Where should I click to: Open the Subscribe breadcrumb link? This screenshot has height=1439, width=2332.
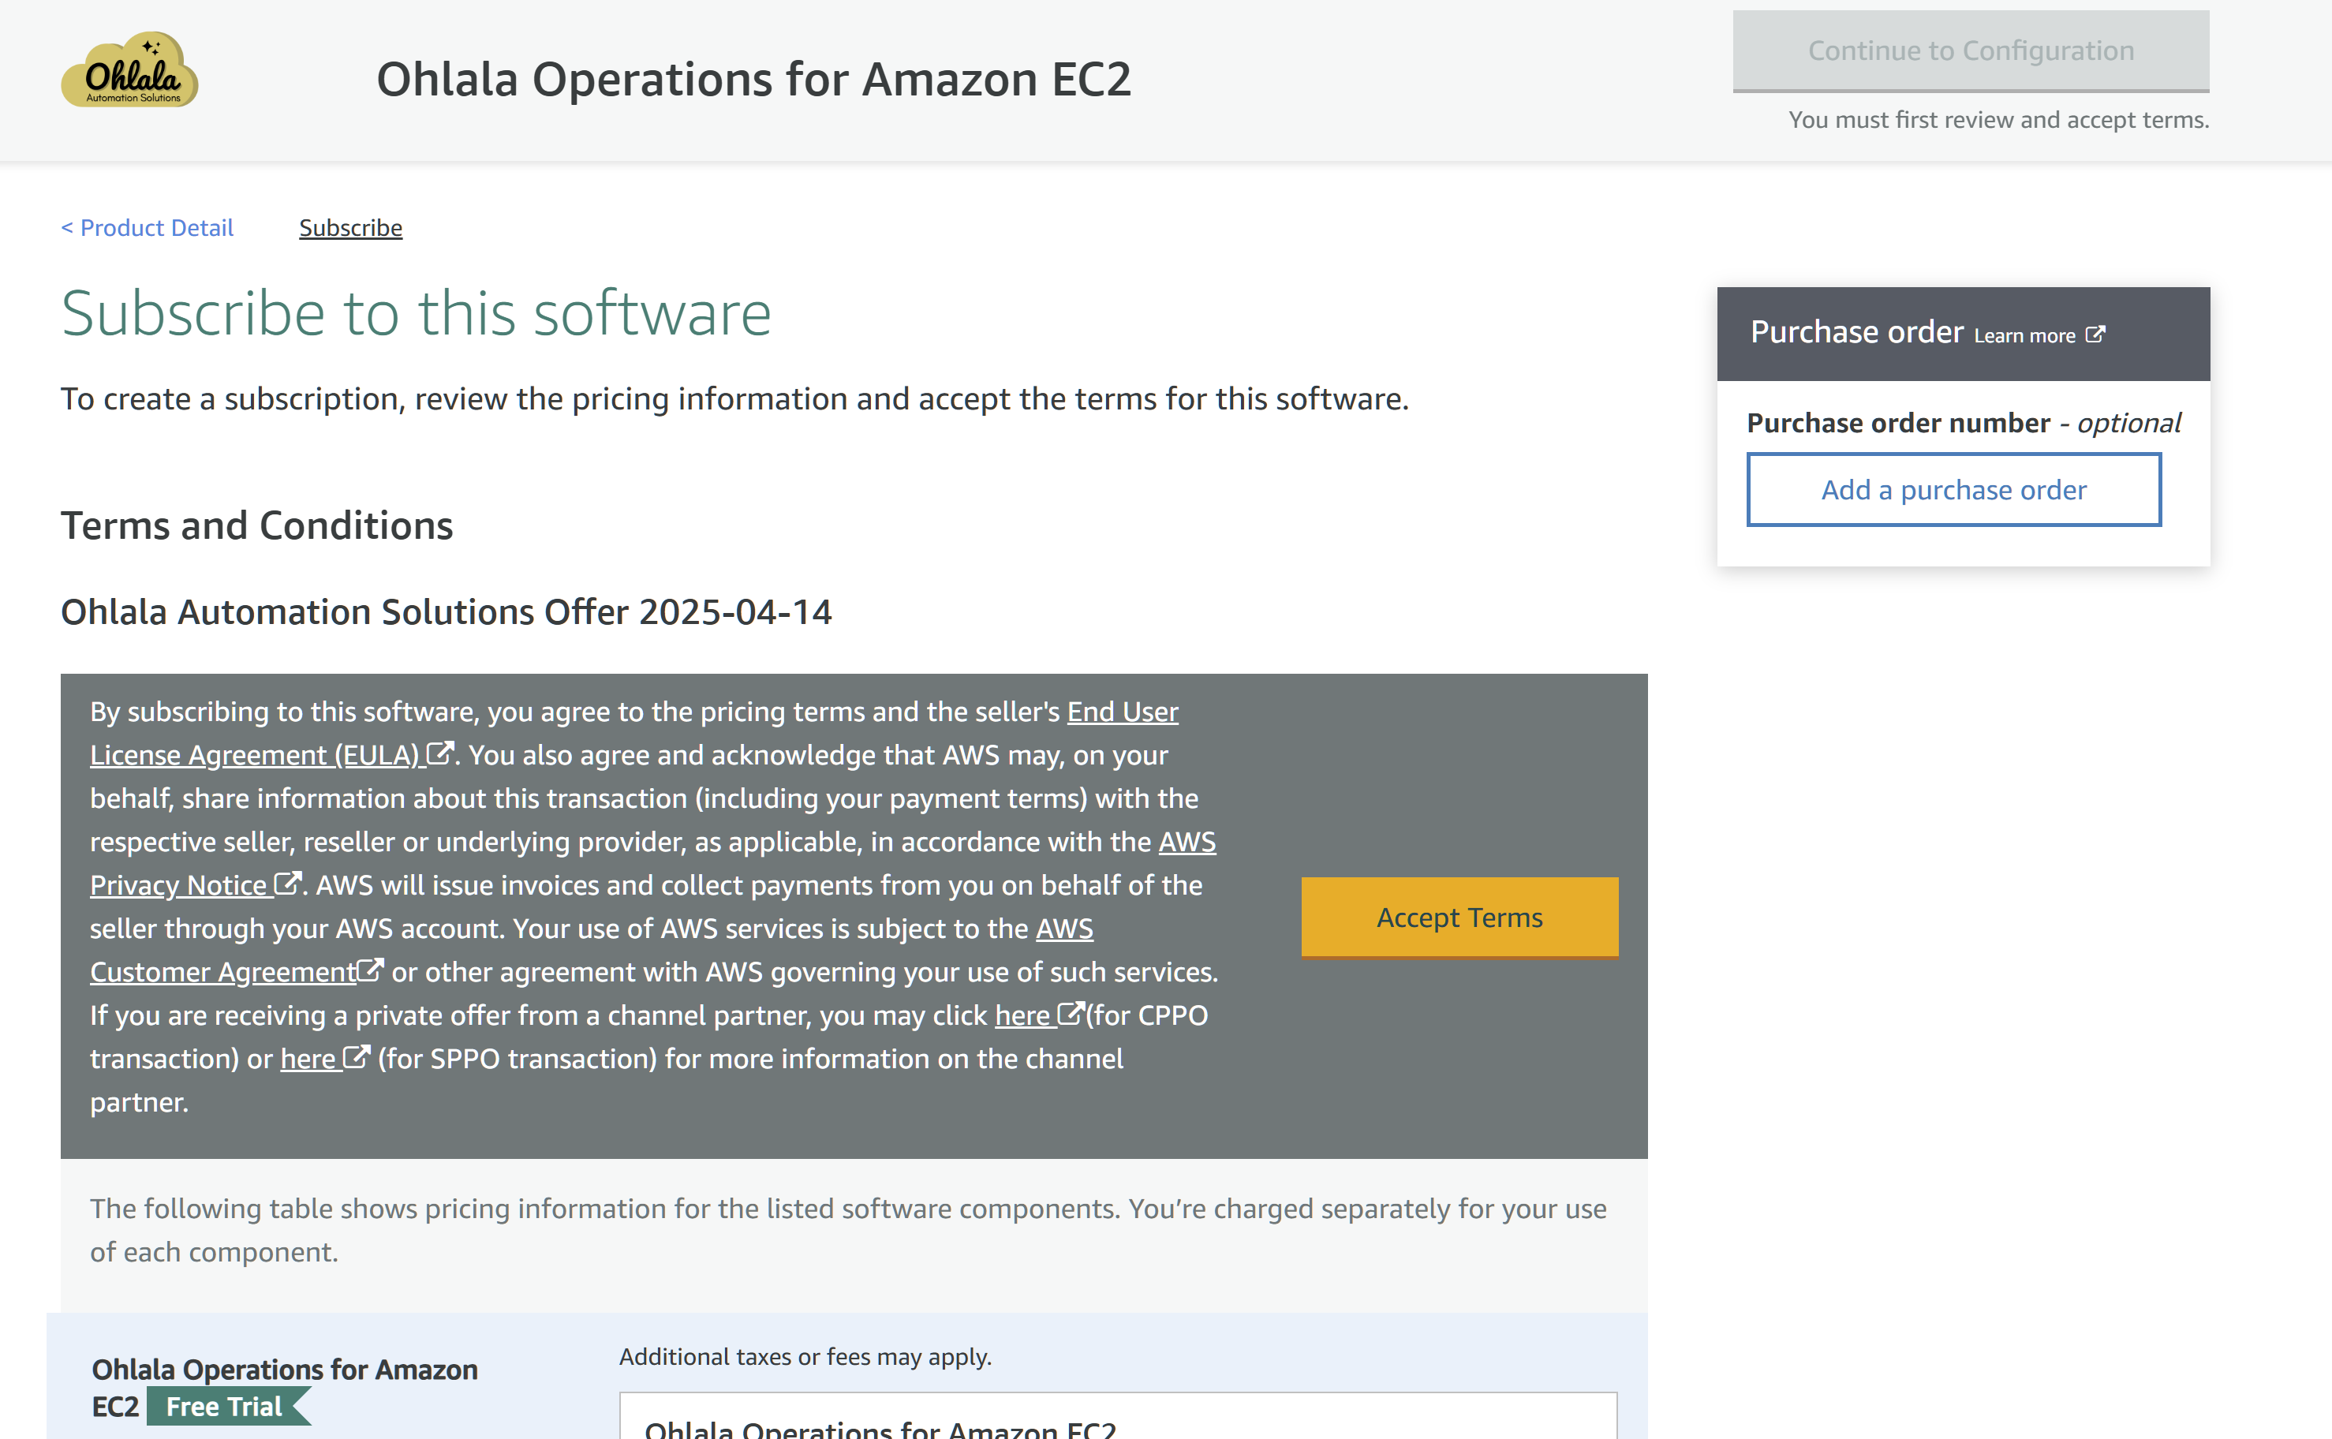[350, 227]
